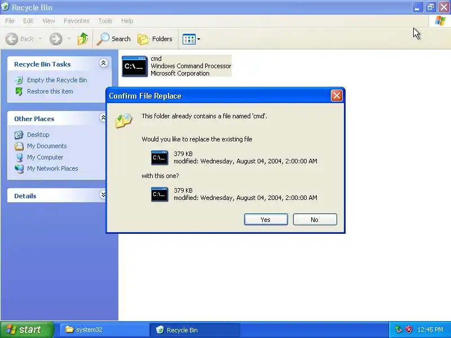451x338 pixels.
Task: Collapse the Other Places panel
Action: coord(103,118)
